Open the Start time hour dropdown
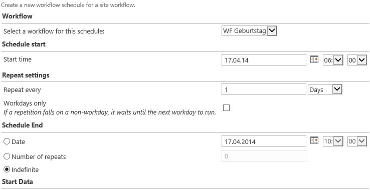The height and width of the screenshot is (190, 370). point(333,60)
